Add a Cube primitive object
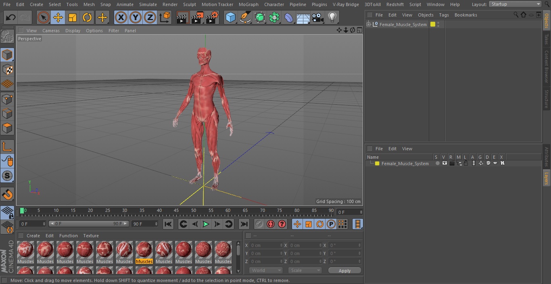The width and height of the screenshot is (551, 284). click(x=230, y=17)
